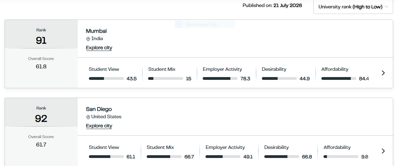
Task: Click San Diego's Student Mix score 66.7
Action: pyautogui.click(x=189, y=157)
